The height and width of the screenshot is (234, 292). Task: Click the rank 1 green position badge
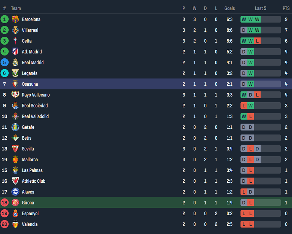(x=4, y=19)
